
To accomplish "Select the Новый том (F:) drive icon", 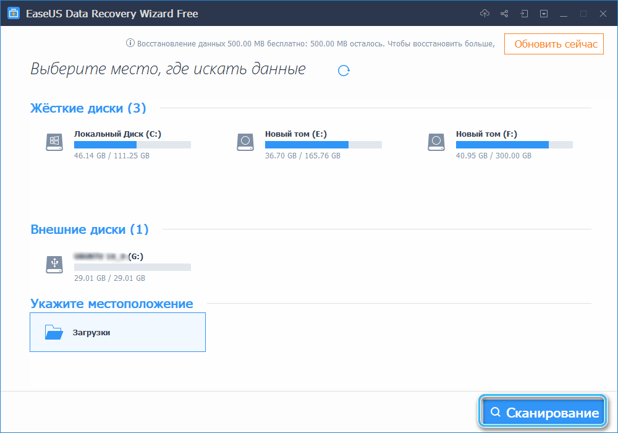I will click(x=436, y=142).
